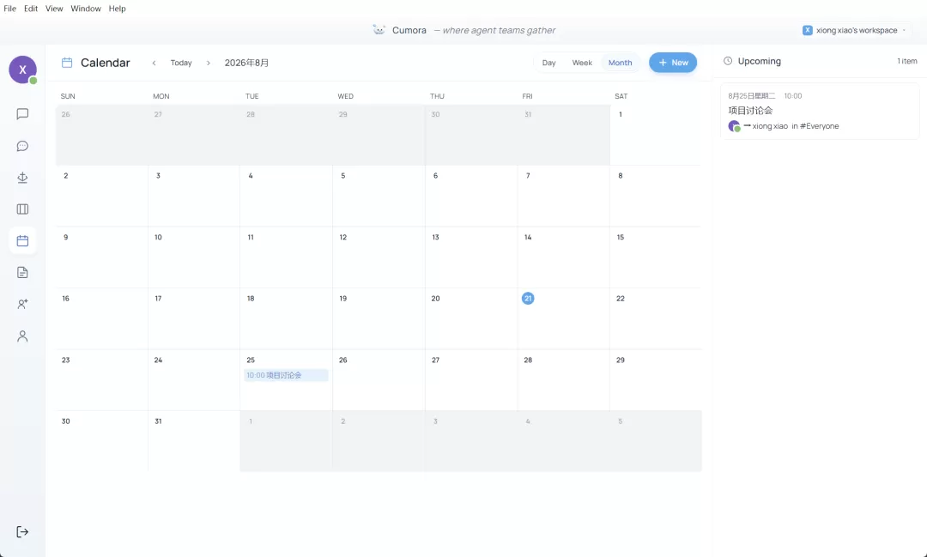Open the add-member sidebar icon

[x=22, y=304]
